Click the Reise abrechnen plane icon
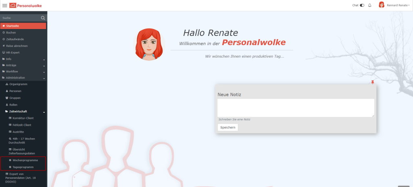 click(4, 46)
